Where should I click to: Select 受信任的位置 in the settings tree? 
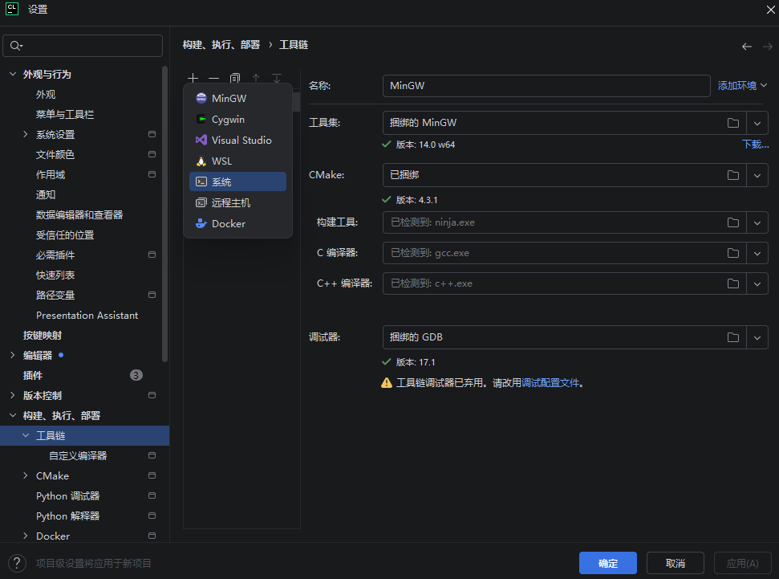(65, 234)
